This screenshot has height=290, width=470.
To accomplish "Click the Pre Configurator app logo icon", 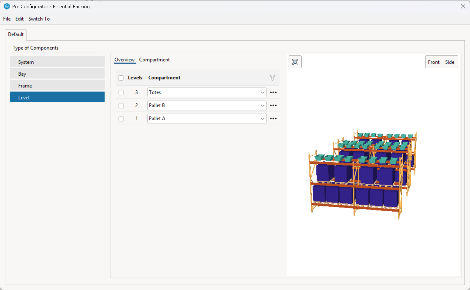I will click(7, 6).
